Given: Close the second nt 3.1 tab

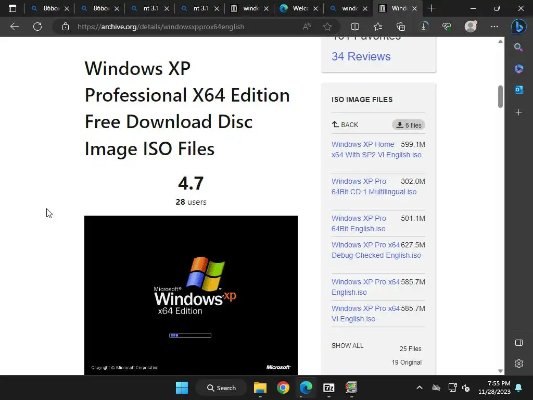Looking at the screenshot, I should coord(217,8).
